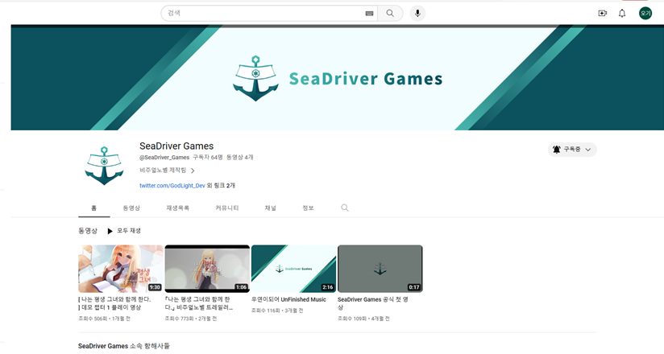The width and height of the screenshot is (664, 354).
Task: Click the 'SeaDriver Games 소속 항해사들' section heading
Action: [x=123, y=346]
